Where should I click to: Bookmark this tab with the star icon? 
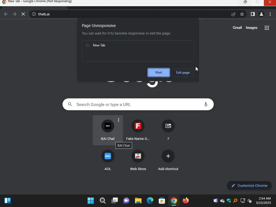(242, 14)
